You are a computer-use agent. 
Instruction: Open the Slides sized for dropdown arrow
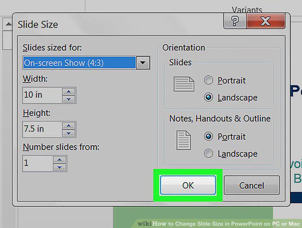[143, 62]
